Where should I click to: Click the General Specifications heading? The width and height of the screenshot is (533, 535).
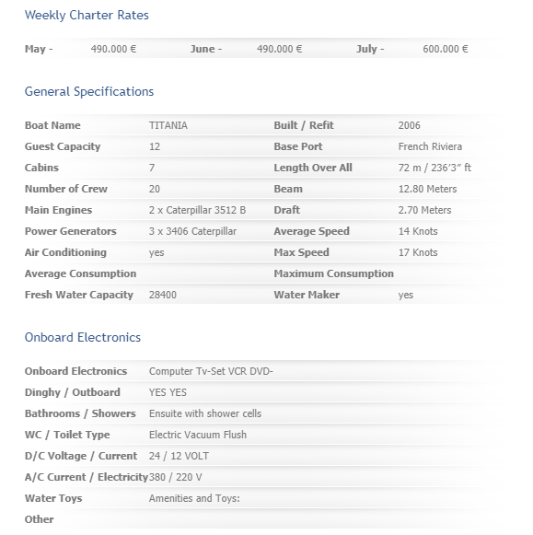[x=89, y=92]
